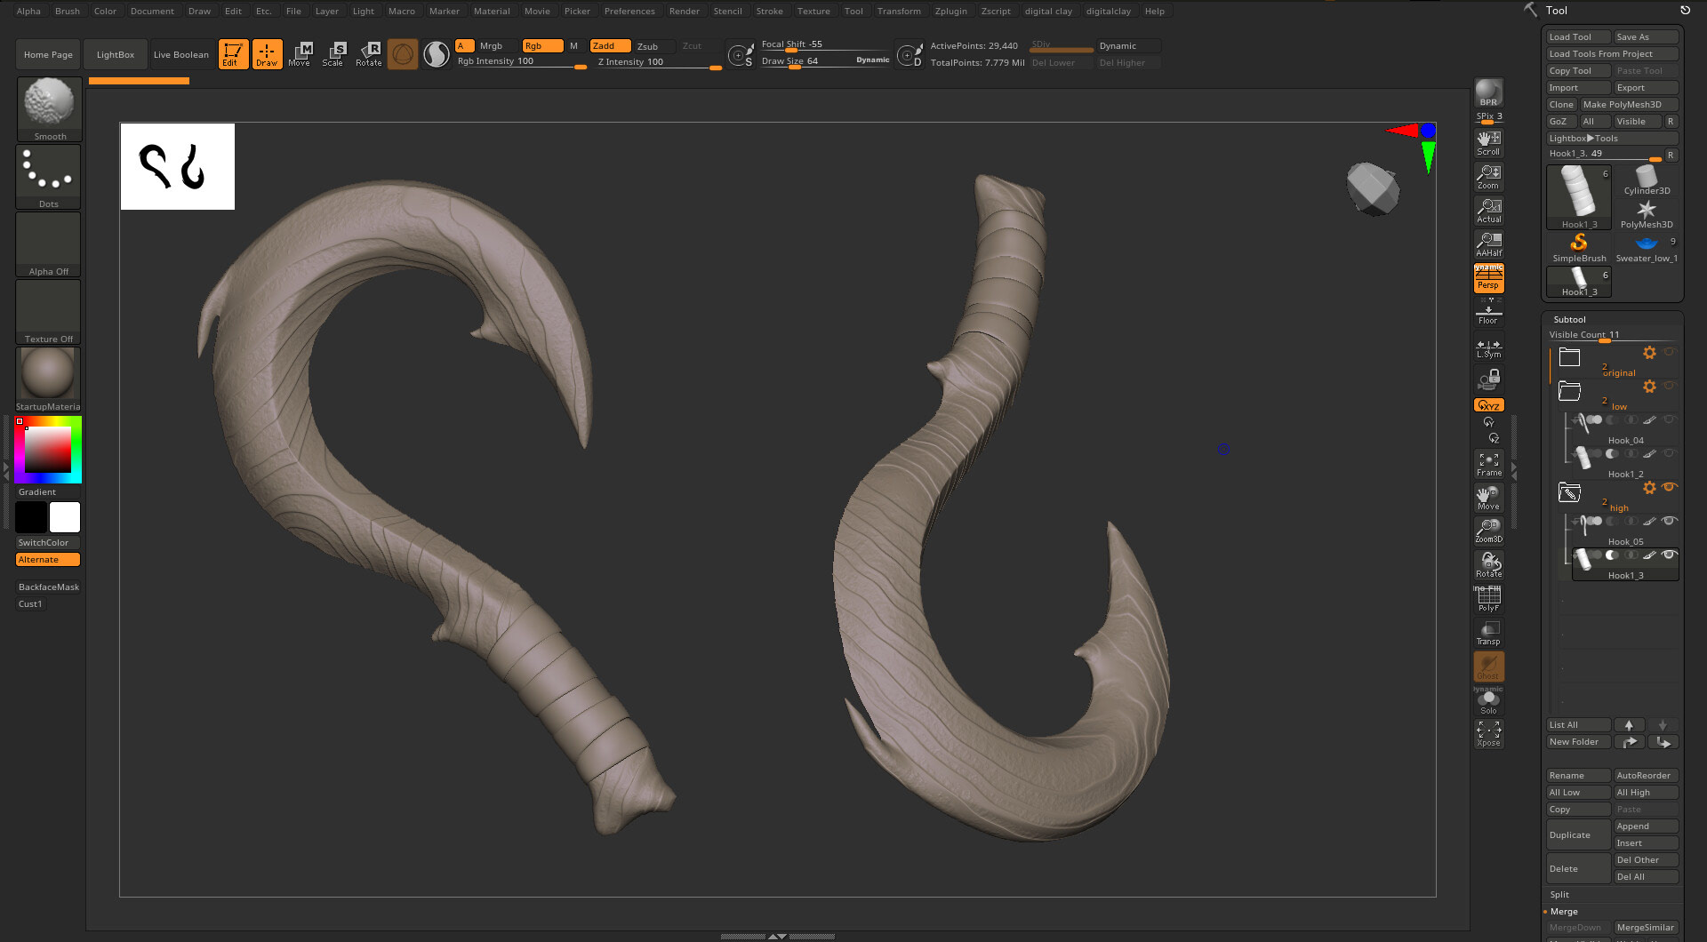Click the Zoom3D navigation icon
Image resolution: width=1707 pixels, height=942 pixels.
coord(1488,531)
